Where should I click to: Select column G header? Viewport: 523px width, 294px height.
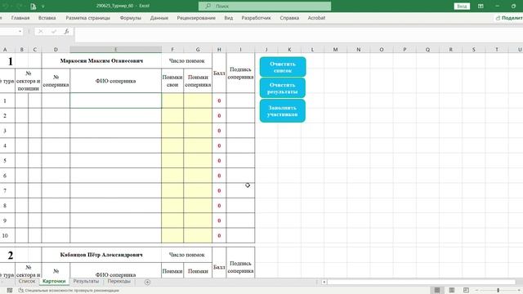point(198,49)
